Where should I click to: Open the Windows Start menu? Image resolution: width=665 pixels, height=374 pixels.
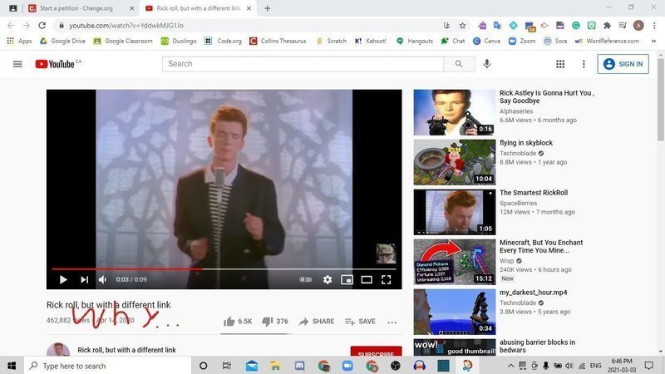point(12,366)
